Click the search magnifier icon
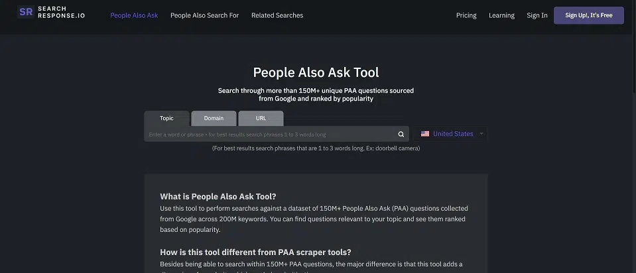The width and height of the screenshot is (636, 273). (x=401, y=135)
